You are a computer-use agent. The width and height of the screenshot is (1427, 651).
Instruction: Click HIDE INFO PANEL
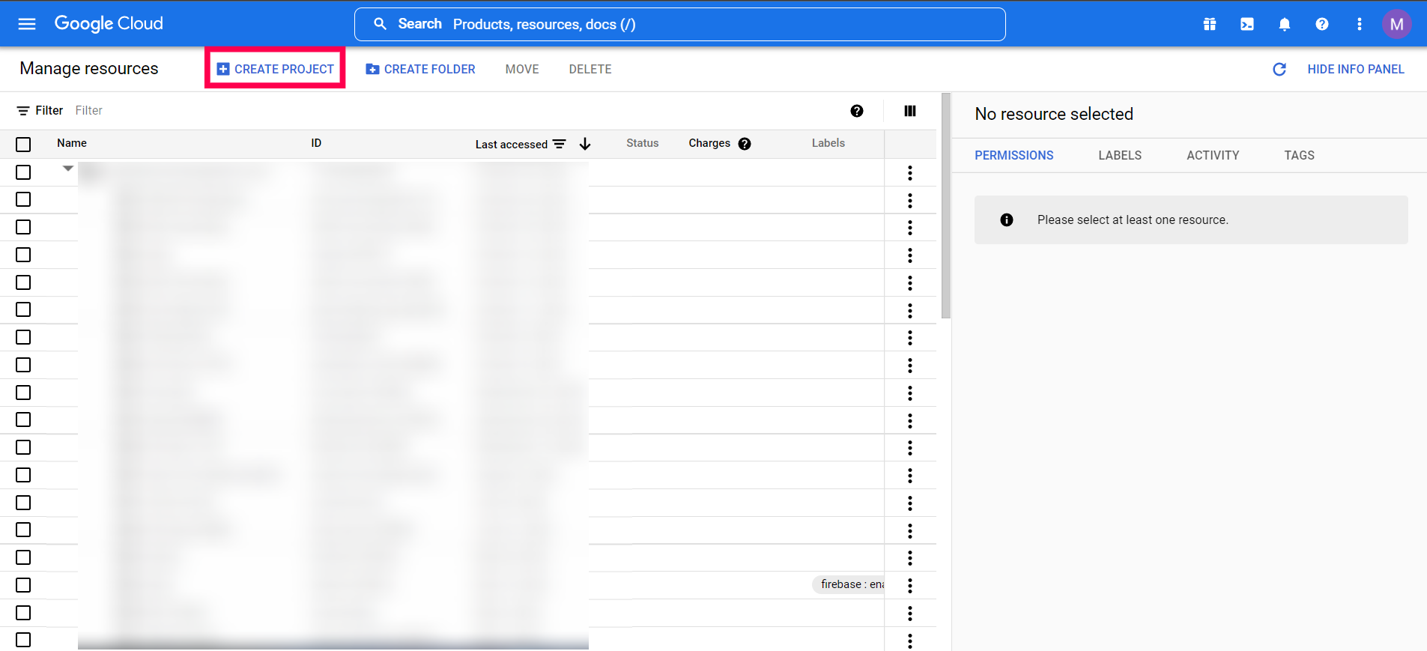(x=1356, y=69)
